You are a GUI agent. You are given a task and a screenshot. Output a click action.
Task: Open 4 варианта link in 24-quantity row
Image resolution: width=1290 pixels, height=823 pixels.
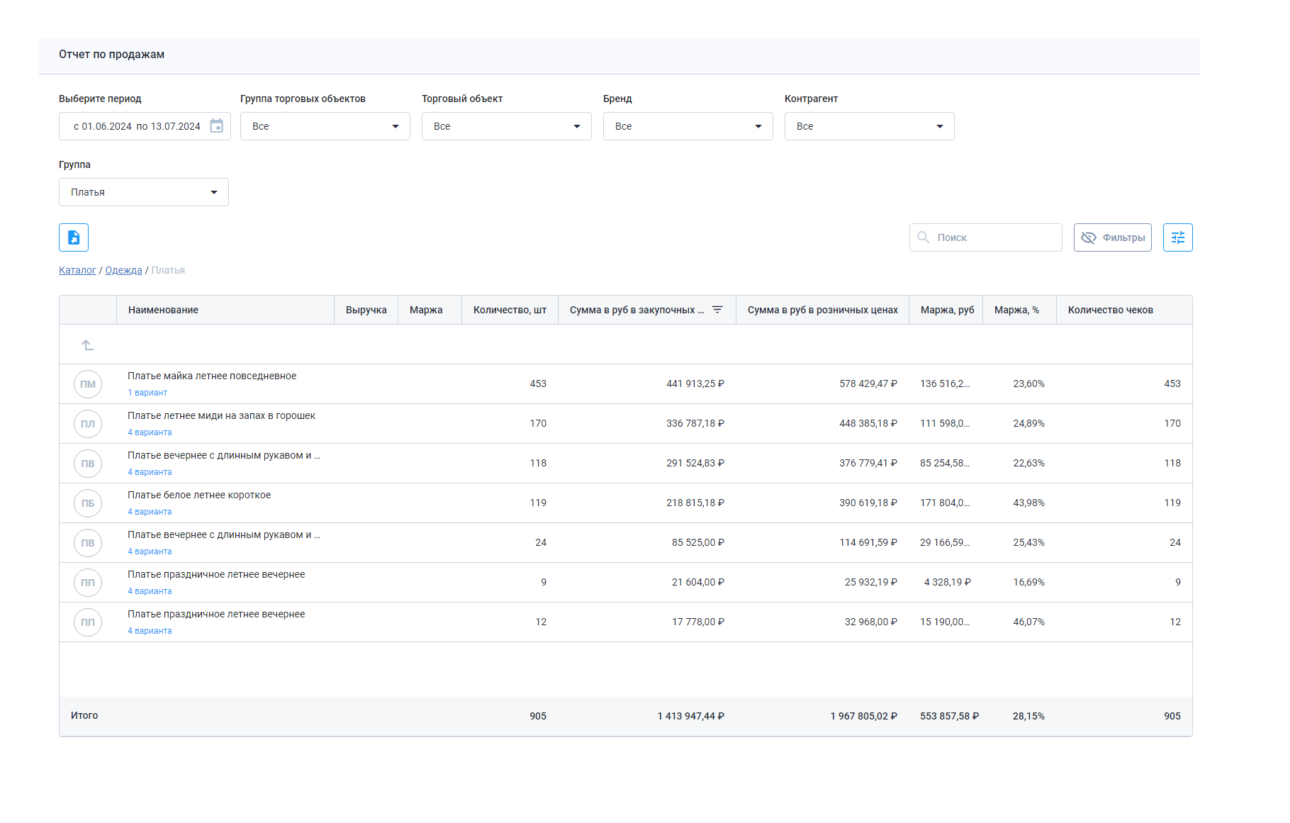pyautogui.click(x=150, y=552)
